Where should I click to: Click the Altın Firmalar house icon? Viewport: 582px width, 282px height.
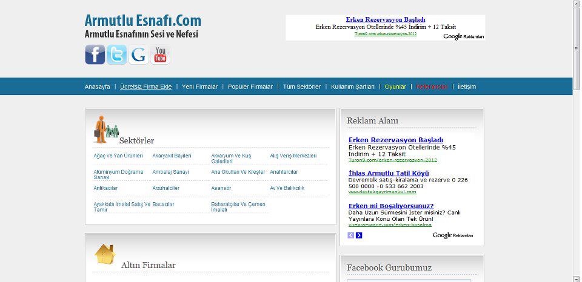coord(105,255)
